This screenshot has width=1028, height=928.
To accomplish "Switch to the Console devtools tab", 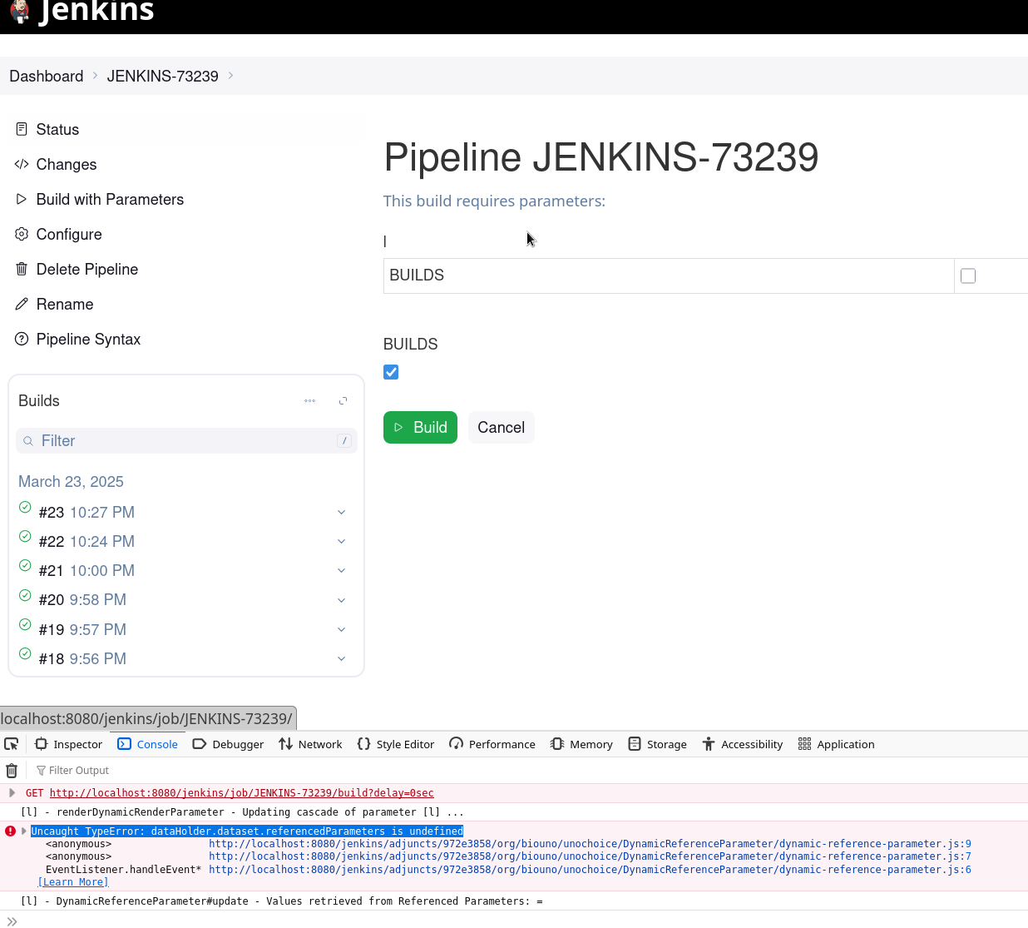I will 148,744.
